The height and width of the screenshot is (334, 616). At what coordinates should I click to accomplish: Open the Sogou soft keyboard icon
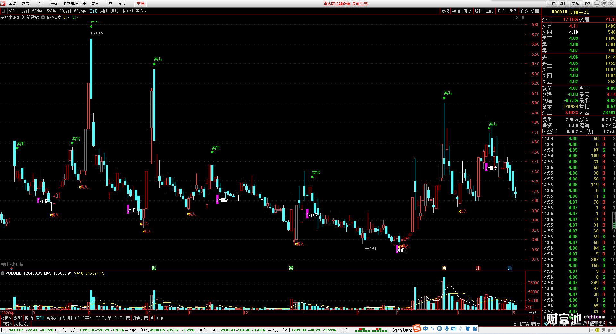click(454, 329)
